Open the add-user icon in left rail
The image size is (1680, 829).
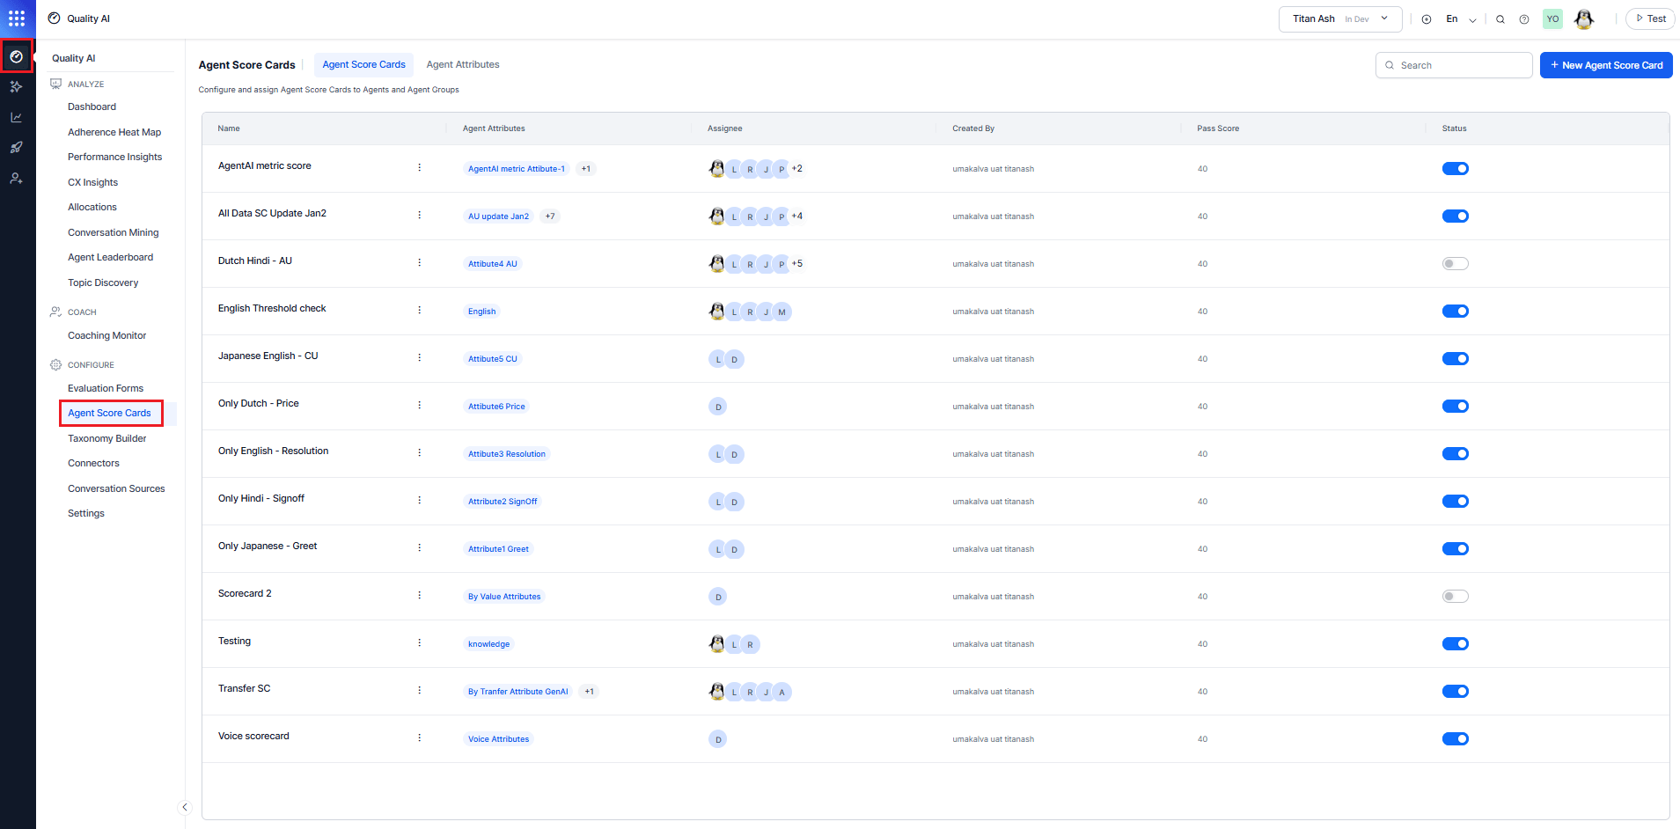point(17,179)
